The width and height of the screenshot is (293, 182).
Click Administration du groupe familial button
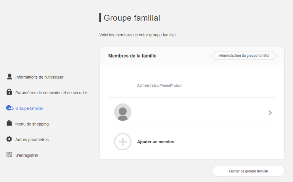click(x=244, y=56)
